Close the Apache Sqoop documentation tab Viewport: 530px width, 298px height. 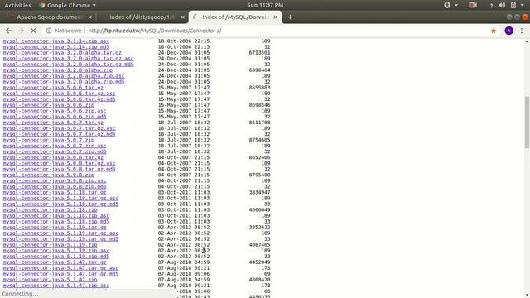click(89, 17)
